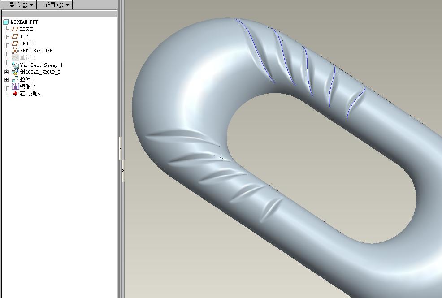Screen dimensions: 442x298
Task: Select the 拉伸 1 feature label
Action: coord(28,79)
